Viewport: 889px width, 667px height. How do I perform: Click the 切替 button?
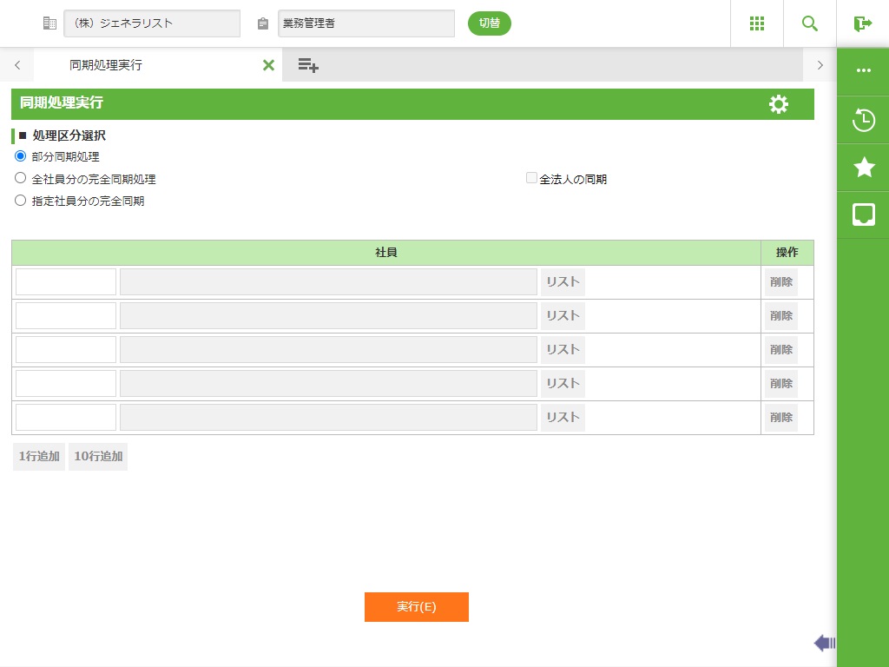490,23
